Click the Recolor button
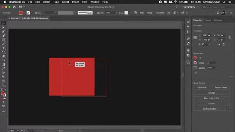The height and width of the screenshot is (132, 235). 211,103
